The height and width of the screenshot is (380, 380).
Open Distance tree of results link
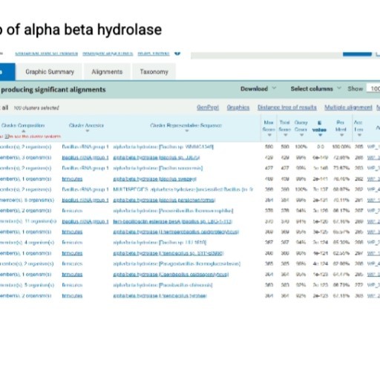coord(287,108)
